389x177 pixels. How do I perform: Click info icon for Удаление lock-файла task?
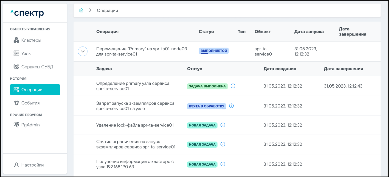pyautogui.click(x=223, y=125)
